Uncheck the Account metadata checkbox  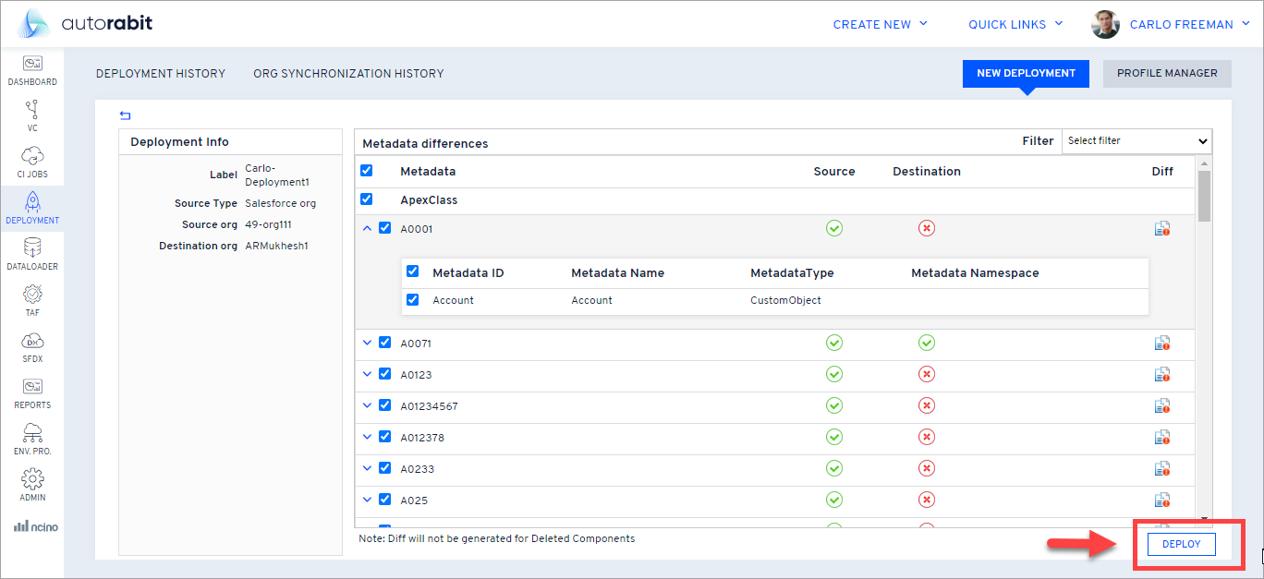tap(413, 299)
